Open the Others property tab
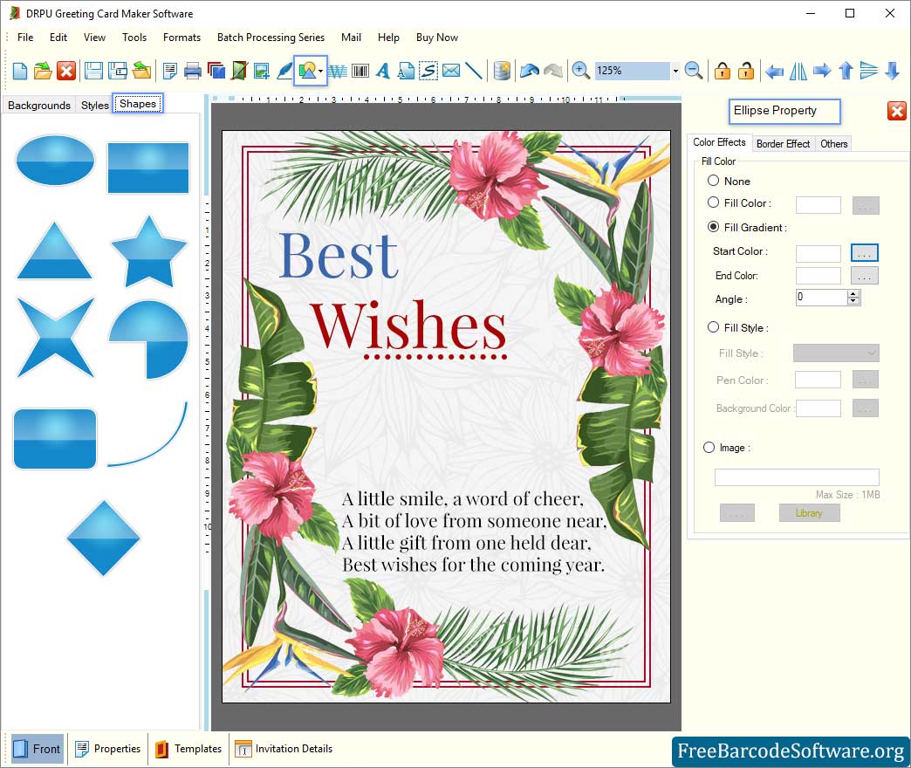The image size is (911, 768). pos(833,143)
